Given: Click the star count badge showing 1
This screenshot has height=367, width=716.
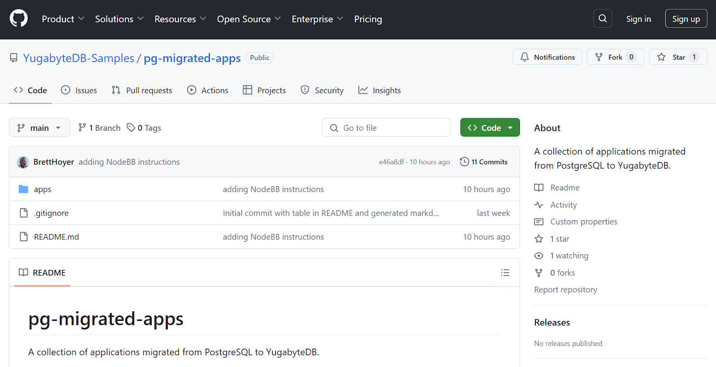Looking at the screenshot, I should click(694, 57).
